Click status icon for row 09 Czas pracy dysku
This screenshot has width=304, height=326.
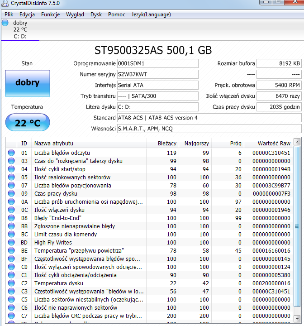point(11,193)
